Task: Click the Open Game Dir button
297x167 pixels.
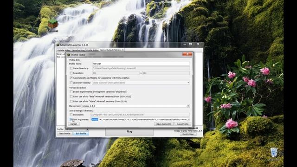Action: pyautogui.click(x=164, y=124)
